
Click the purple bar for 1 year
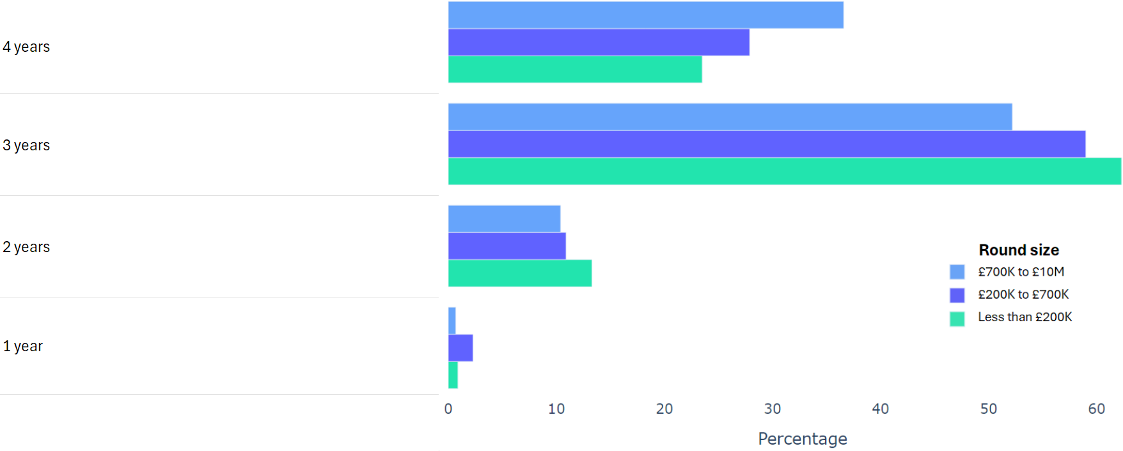[460, 348]
